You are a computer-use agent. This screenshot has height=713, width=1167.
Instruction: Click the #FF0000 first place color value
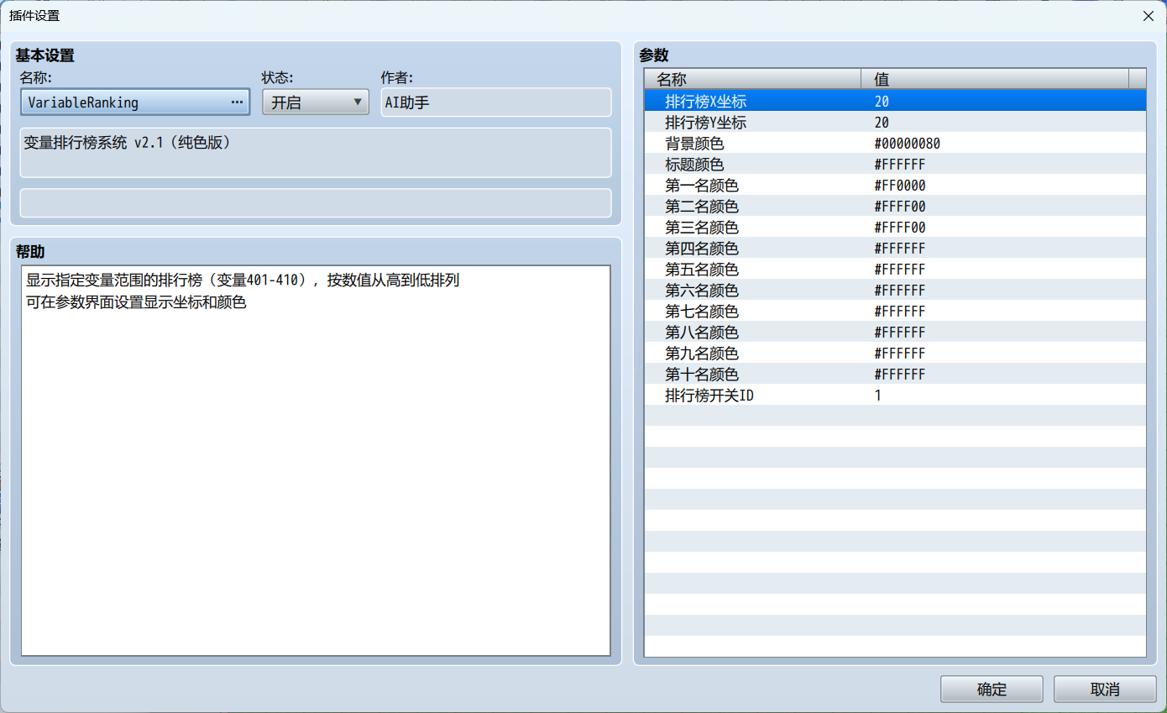pyautogui.click(x=899, y=186)
